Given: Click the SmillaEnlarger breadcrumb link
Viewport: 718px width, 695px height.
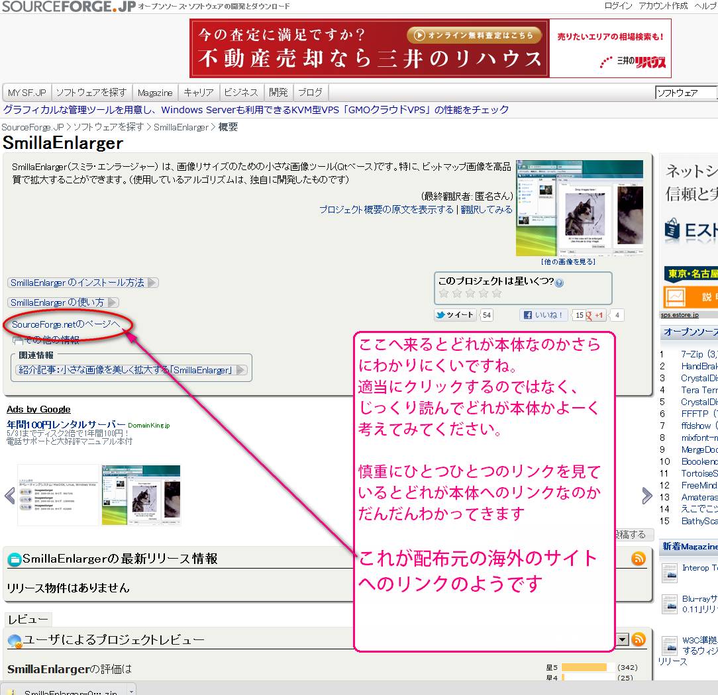Looking at the screenshot, I should click(x=181, y=127).
